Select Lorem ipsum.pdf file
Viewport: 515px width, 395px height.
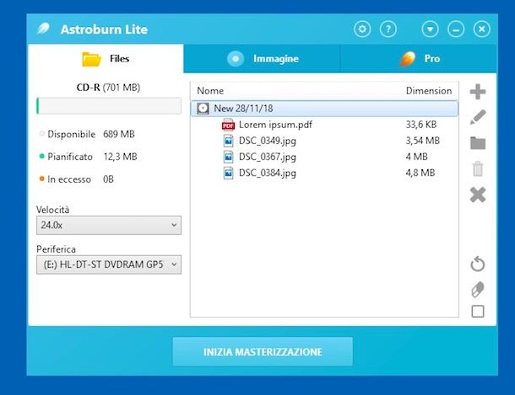(275, 125)
